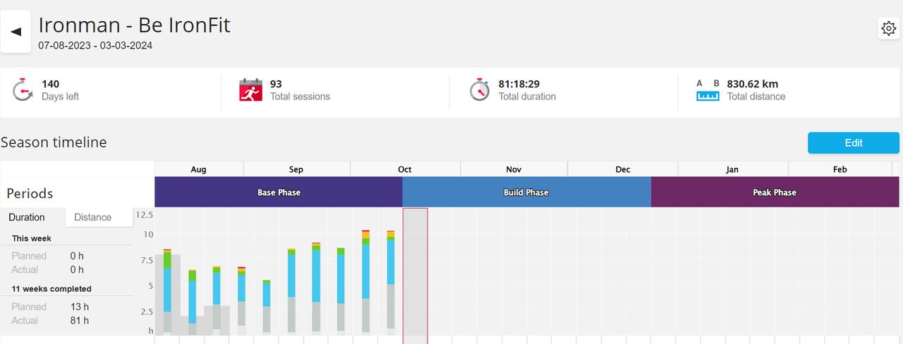903x344 pixels.
Task: Click the tallest stacked bar in the chart
Action: click(x=365, y=282)
